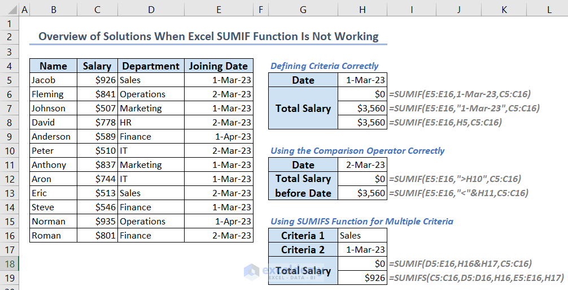Select the cell containing Jacob
Image resolution: width=568 pixels, height=290 pixels.
53,80
